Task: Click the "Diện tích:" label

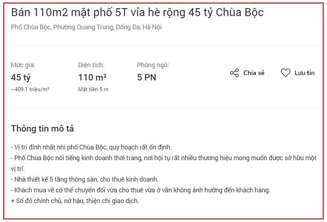Action: [91, 65]
